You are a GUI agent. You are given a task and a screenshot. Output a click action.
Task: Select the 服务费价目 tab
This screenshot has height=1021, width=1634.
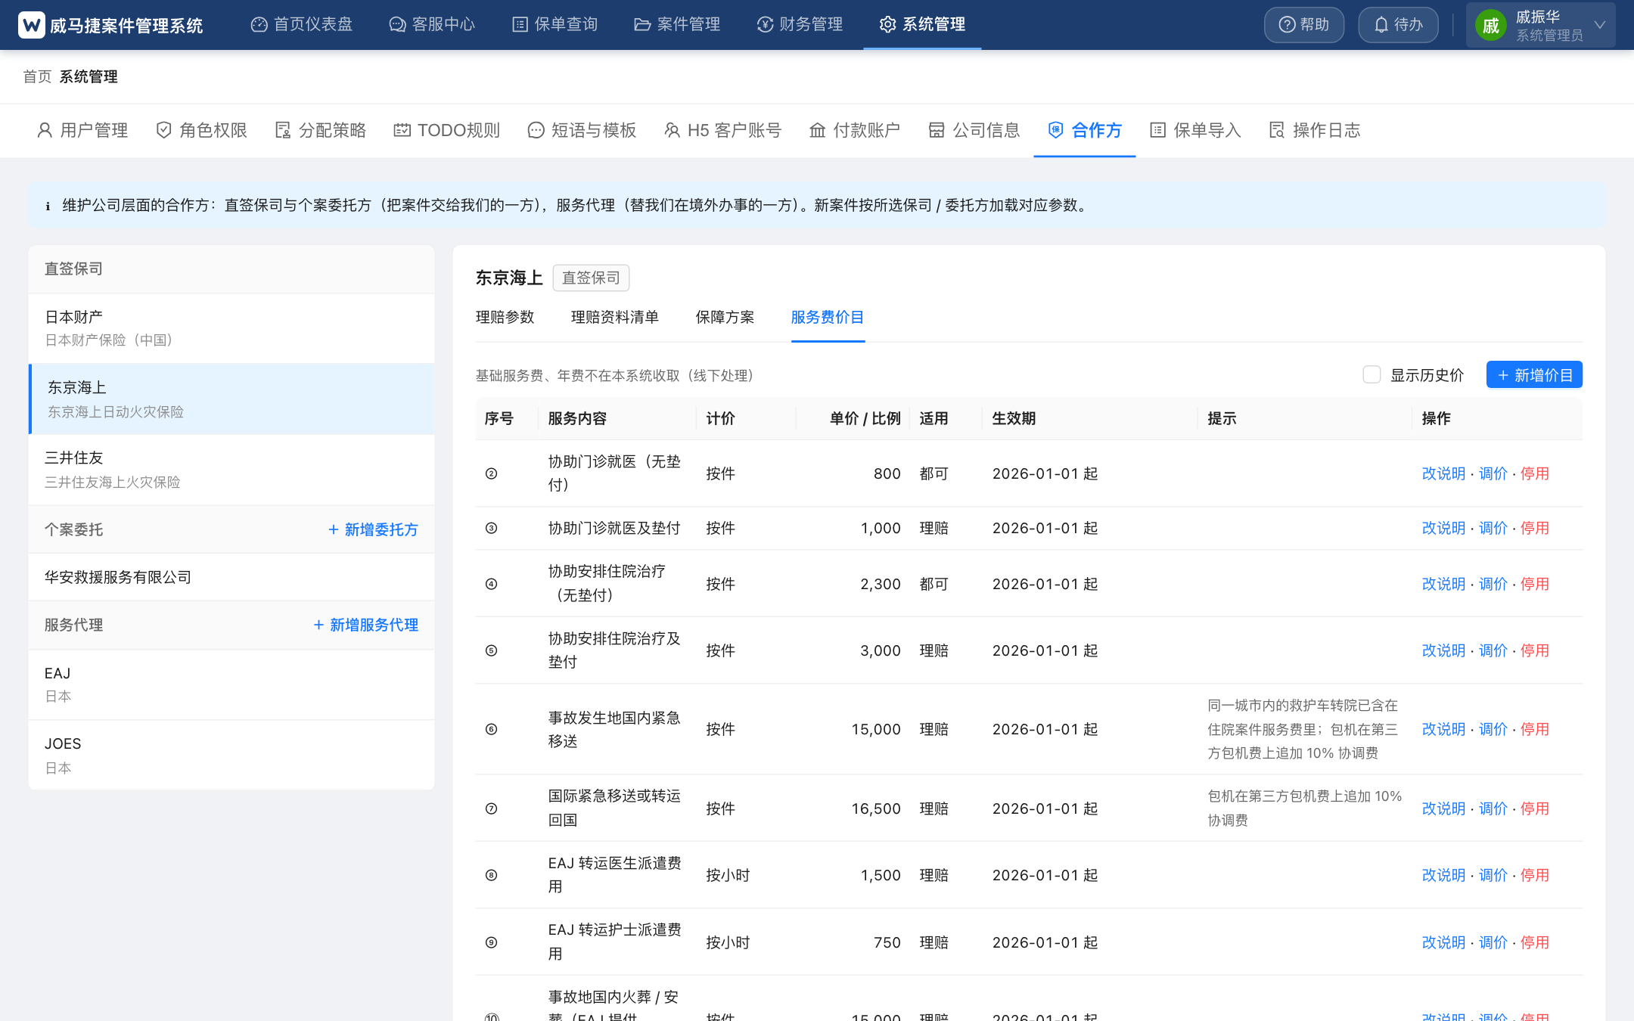[828, 317]
